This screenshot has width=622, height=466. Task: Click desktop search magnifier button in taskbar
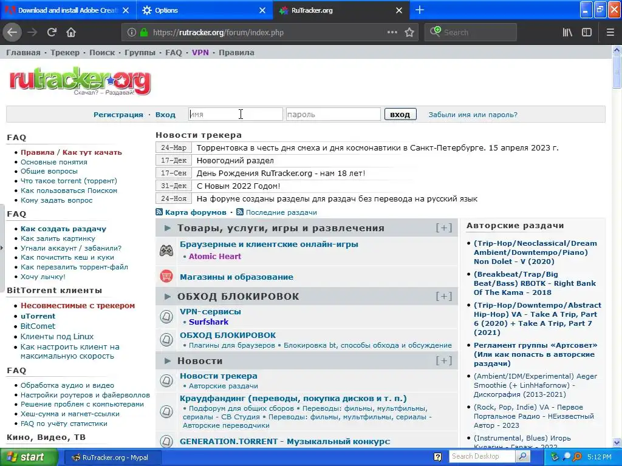click(x=523, y=456)
